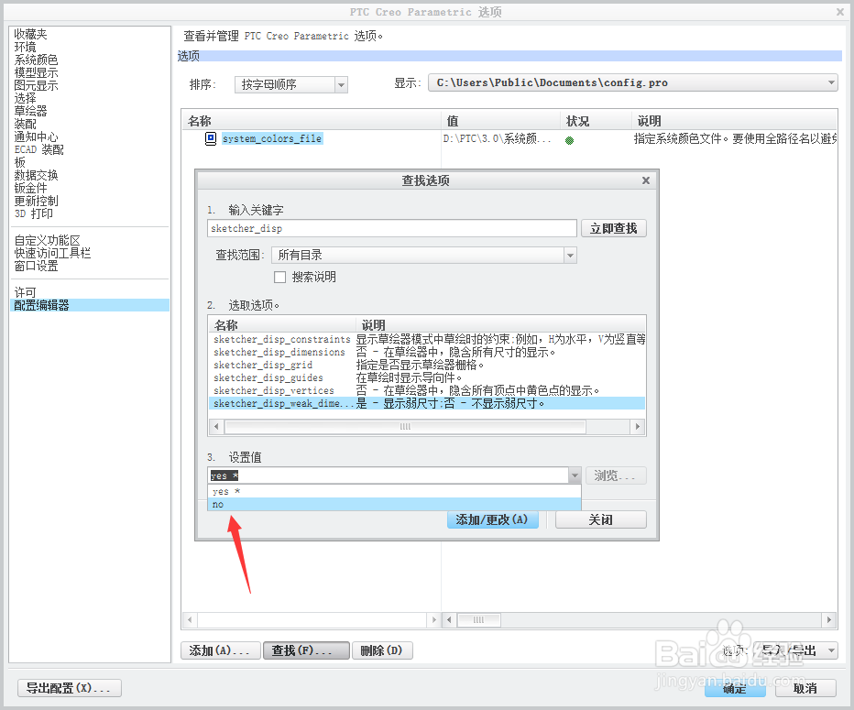Screen dimensions: 854x710
Task: Click 删除(D) button
Action: [x=382, y=650]
